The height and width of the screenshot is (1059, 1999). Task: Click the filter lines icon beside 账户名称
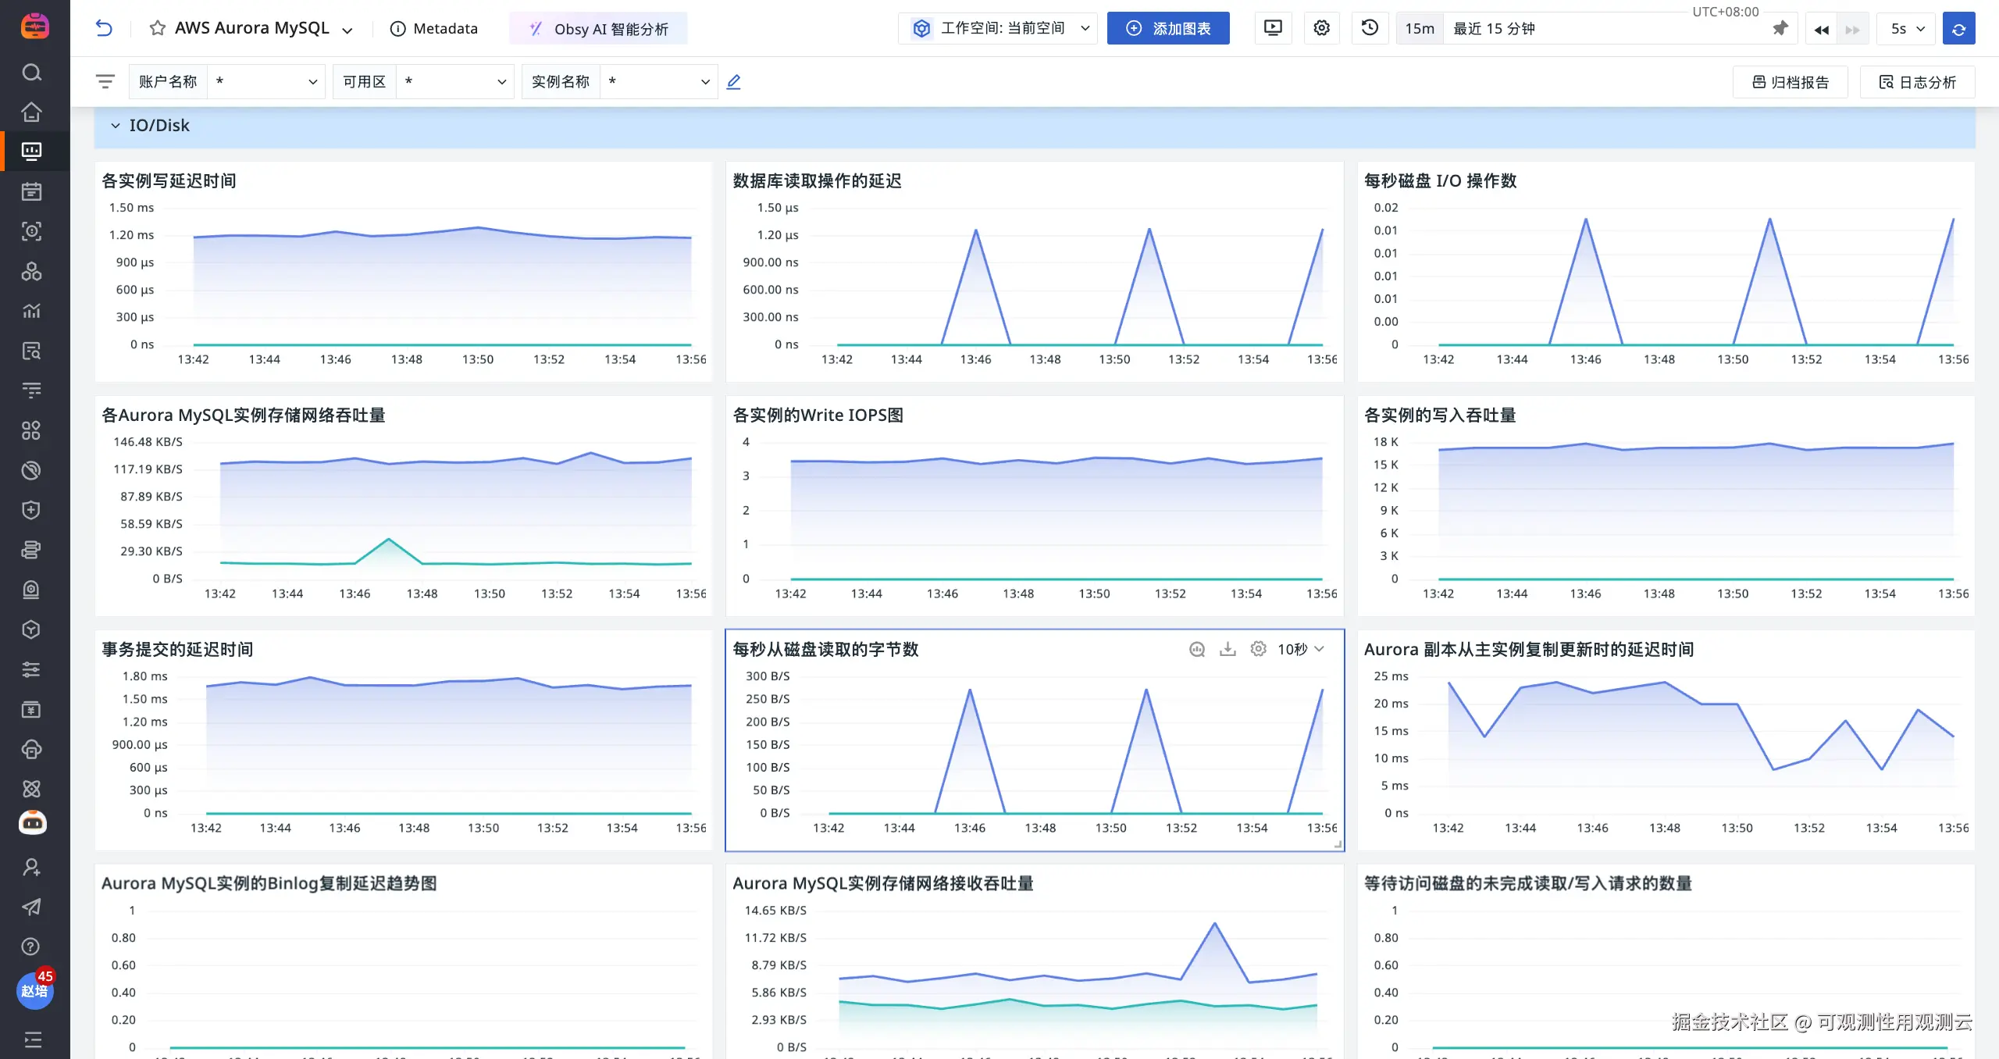[105, 81]
